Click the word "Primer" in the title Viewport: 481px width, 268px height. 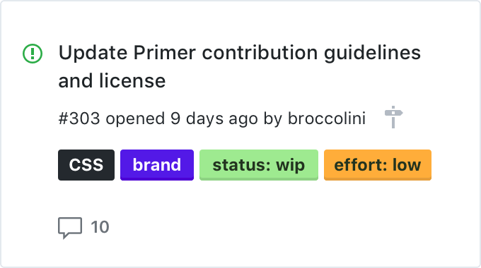point(164,53)
